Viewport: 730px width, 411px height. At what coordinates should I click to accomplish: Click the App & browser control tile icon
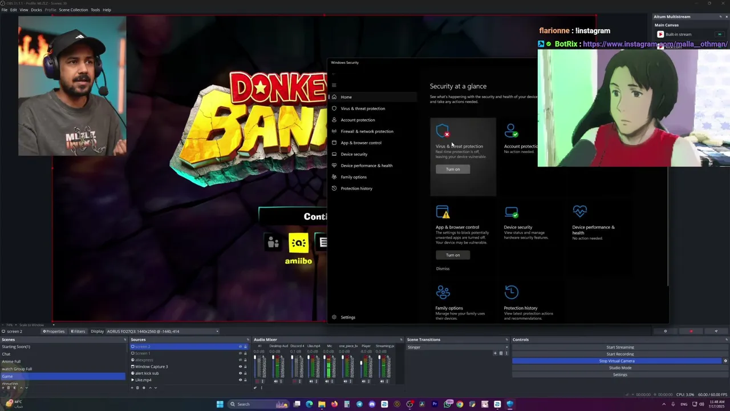(x=443, y=212)
